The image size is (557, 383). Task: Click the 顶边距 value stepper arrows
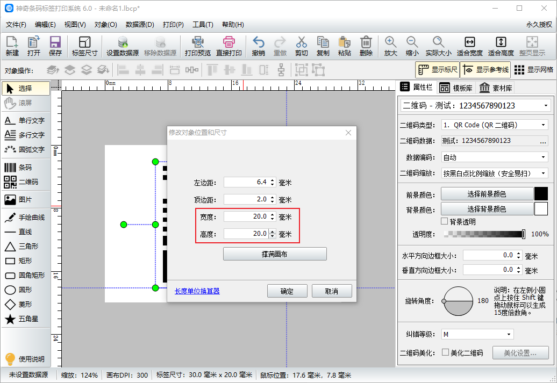coord(273,199)
